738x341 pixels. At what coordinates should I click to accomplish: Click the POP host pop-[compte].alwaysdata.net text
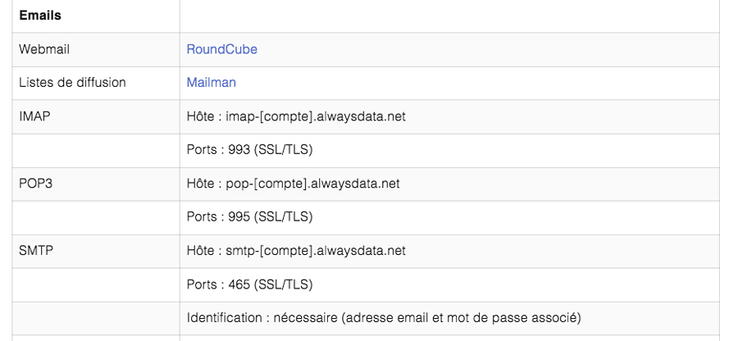point(294,184)
